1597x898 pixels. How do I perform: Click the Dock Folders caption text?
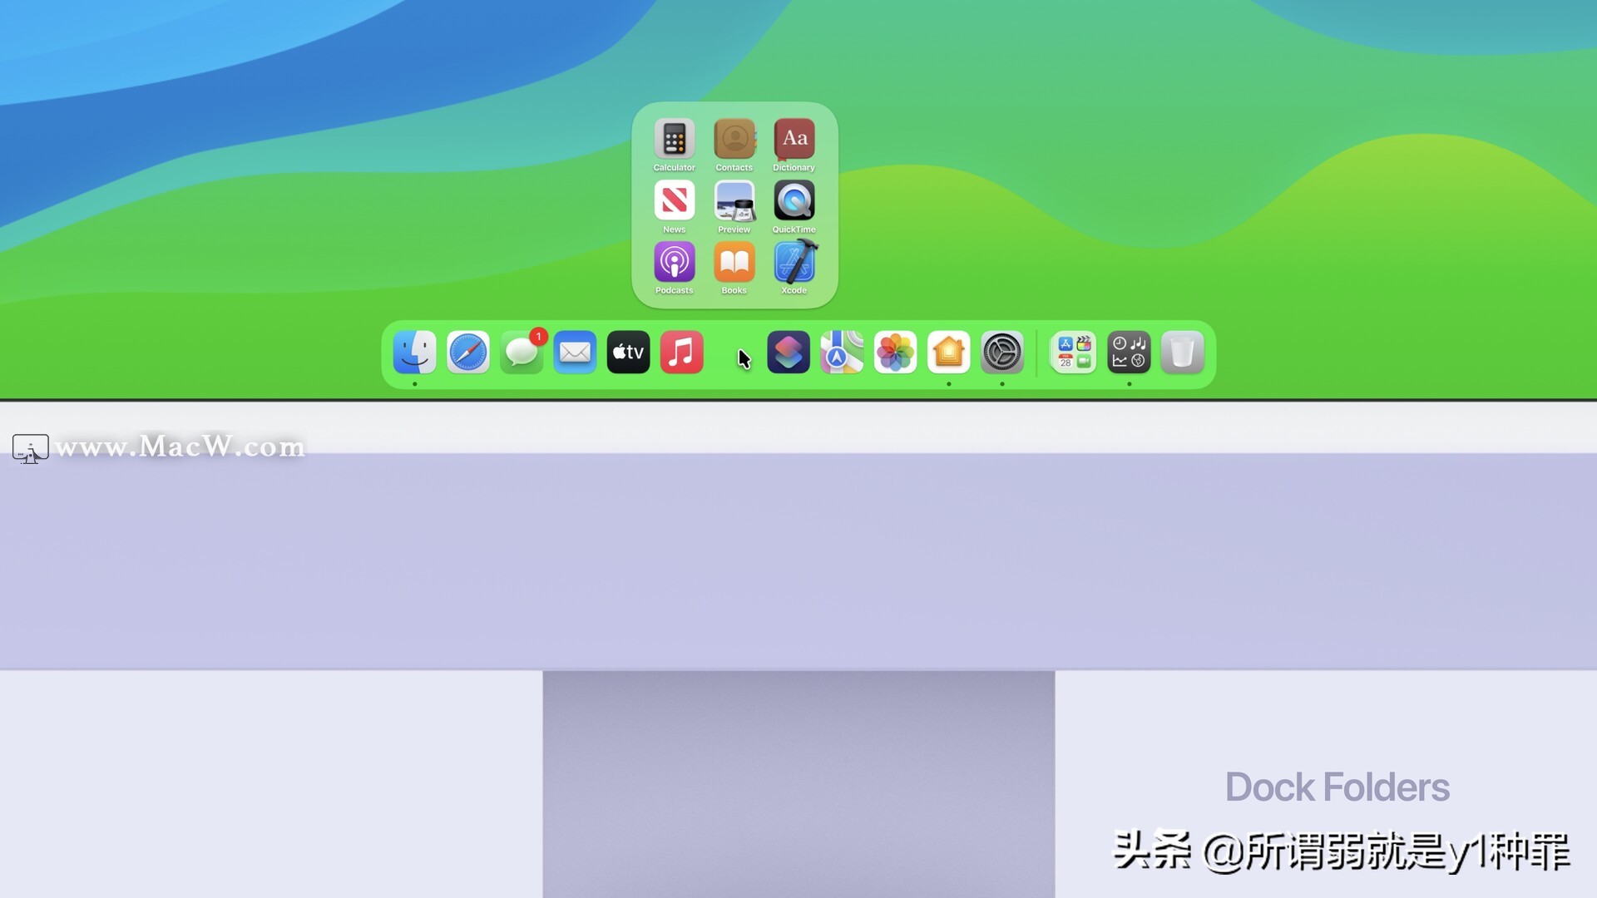coord(1337,787)
